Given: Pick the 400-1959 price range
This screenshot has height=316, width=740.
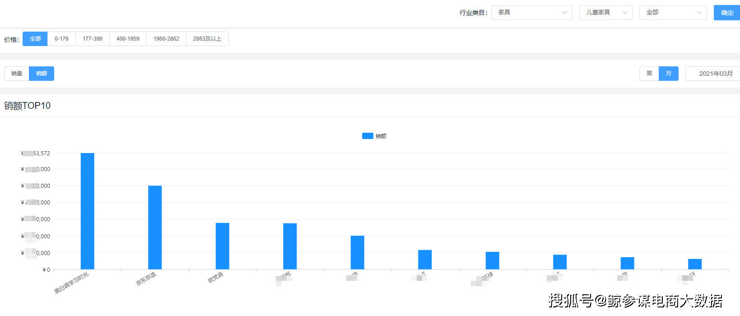Looking at the screenshot, I should [x=128, y=39].
